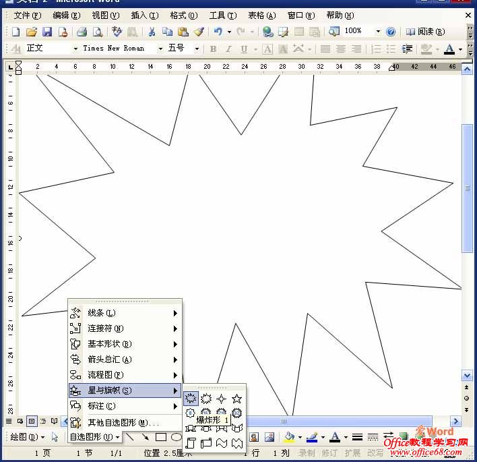Screen dimensions: 477x462
Task: Select the Explosion 2 shape
Action: pyautogui.click(x=206, y=399)
